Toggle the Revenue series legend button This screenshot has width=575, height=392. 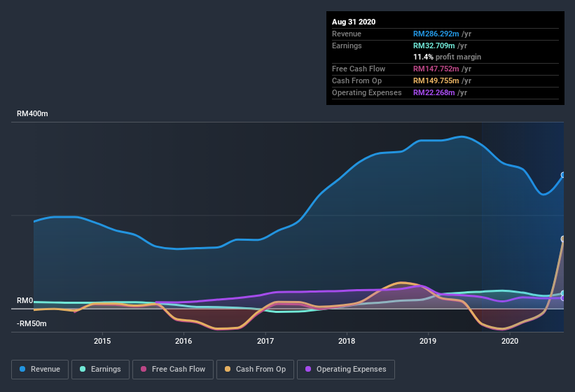coord(40,369)
